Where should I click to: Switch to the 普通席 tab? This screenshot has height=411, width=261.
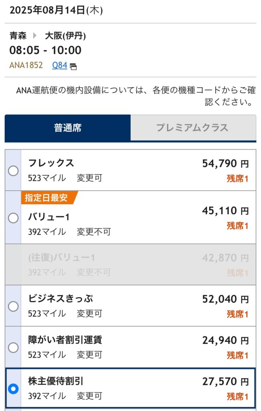[67, 128]
